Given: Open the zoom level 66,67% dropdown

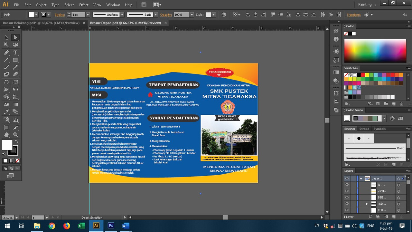Looking at the screenshot, I should [x=17, y=217].
